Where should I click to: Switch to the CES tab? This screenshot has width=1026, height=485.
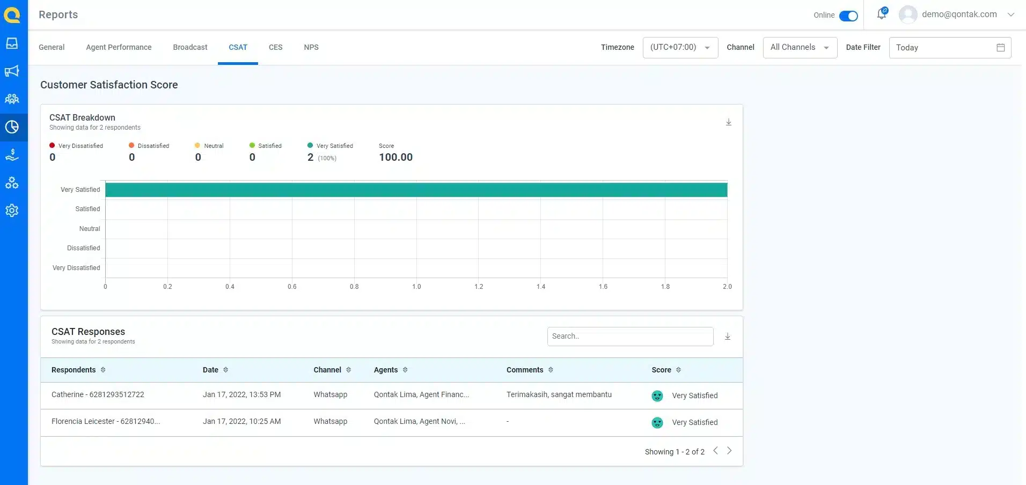click(275, 47)
